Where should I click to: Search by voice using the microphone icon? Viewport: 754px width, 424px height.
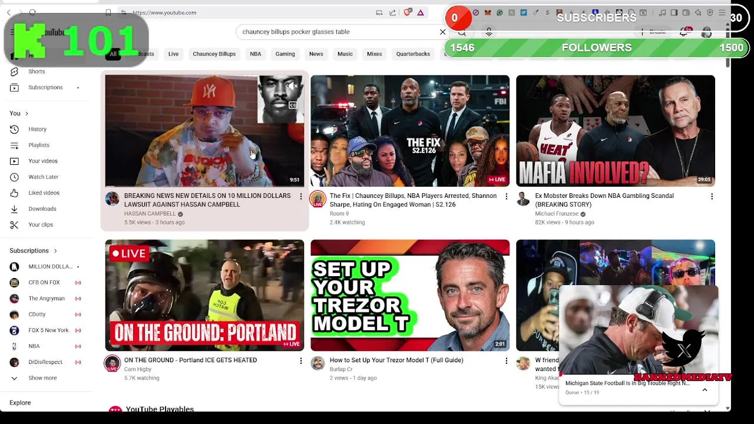click(489, 32)
